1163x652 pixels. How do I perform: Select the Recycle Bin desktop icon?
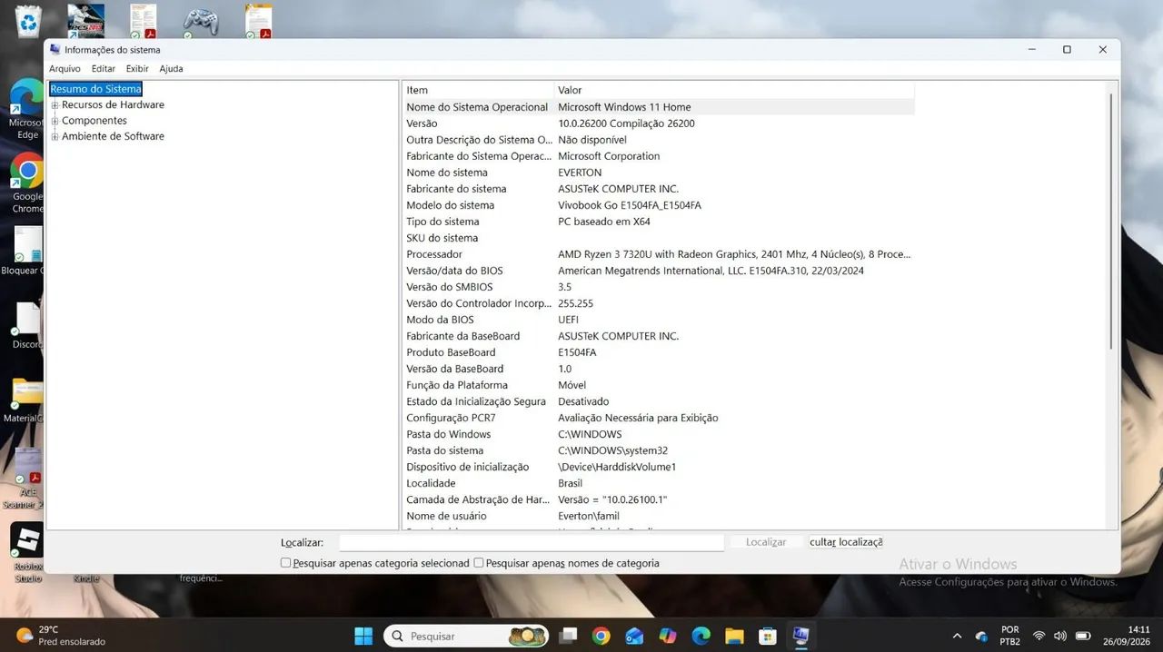pos(29,22)
